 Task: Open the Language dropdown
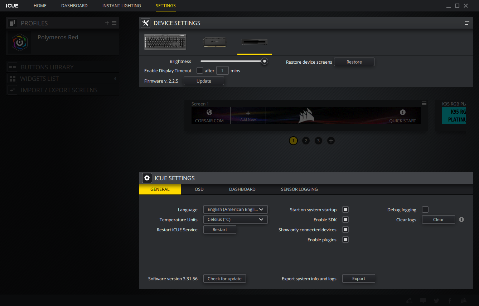(235, 209)
